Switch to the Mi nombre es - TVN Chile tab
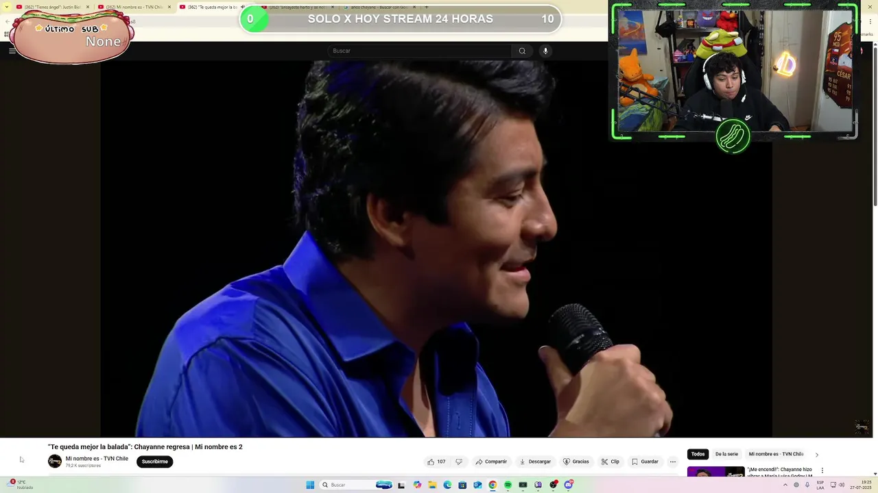The image size is (878, 493). point(134,7)
